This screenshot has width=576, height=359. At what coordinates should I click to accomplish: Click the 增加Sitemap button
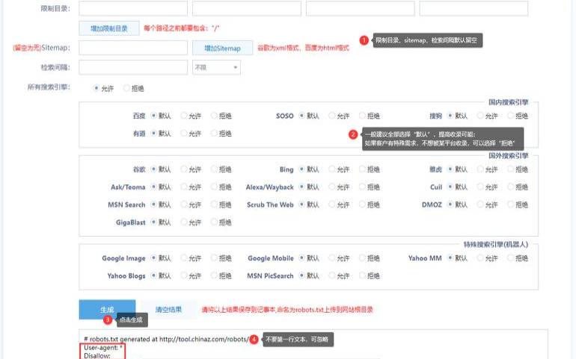click(x=222, y=48)
